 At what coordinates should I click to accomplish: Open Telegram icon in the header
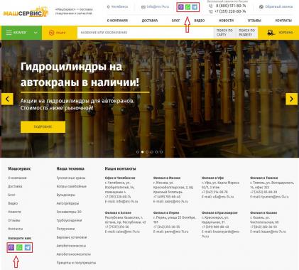[x=195, y=7]
